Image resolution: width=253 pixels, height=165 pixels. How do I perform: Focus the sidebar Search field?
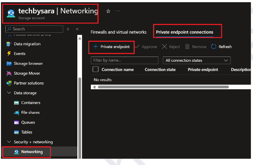coord(34,29)
